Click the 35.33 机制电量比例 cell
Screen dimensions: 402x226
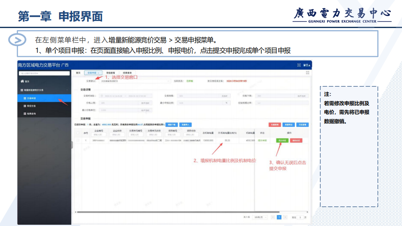pyautogui.click(x=227, y=141)
